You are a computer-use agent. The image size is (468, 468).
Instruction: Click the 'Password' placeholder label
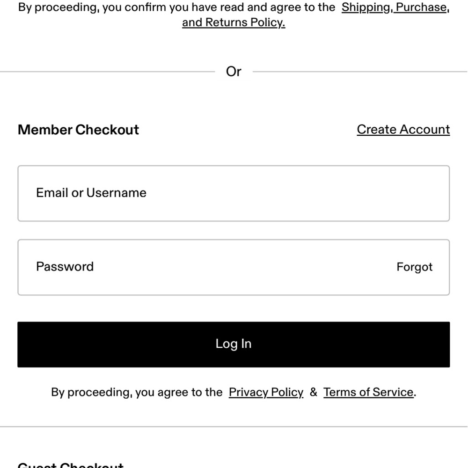[x=65, y=267]
